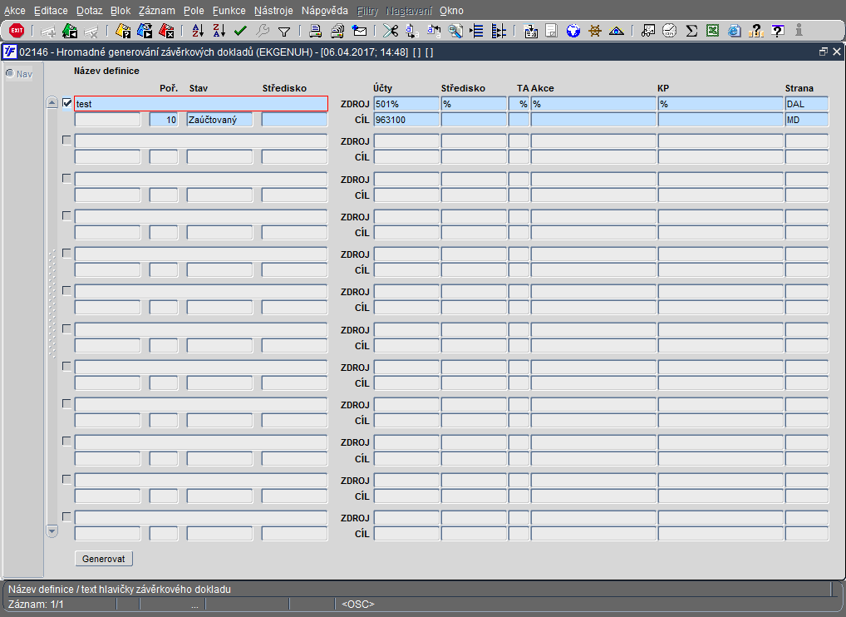This screenshot has width=846, height=617.
Task: Open the Akce menu
Action: pos(15,11)
